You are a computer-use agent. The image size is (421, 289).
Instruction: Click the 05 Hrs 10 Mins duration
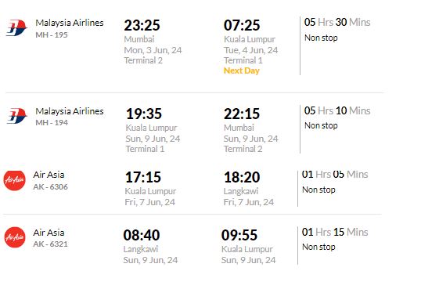337,110
